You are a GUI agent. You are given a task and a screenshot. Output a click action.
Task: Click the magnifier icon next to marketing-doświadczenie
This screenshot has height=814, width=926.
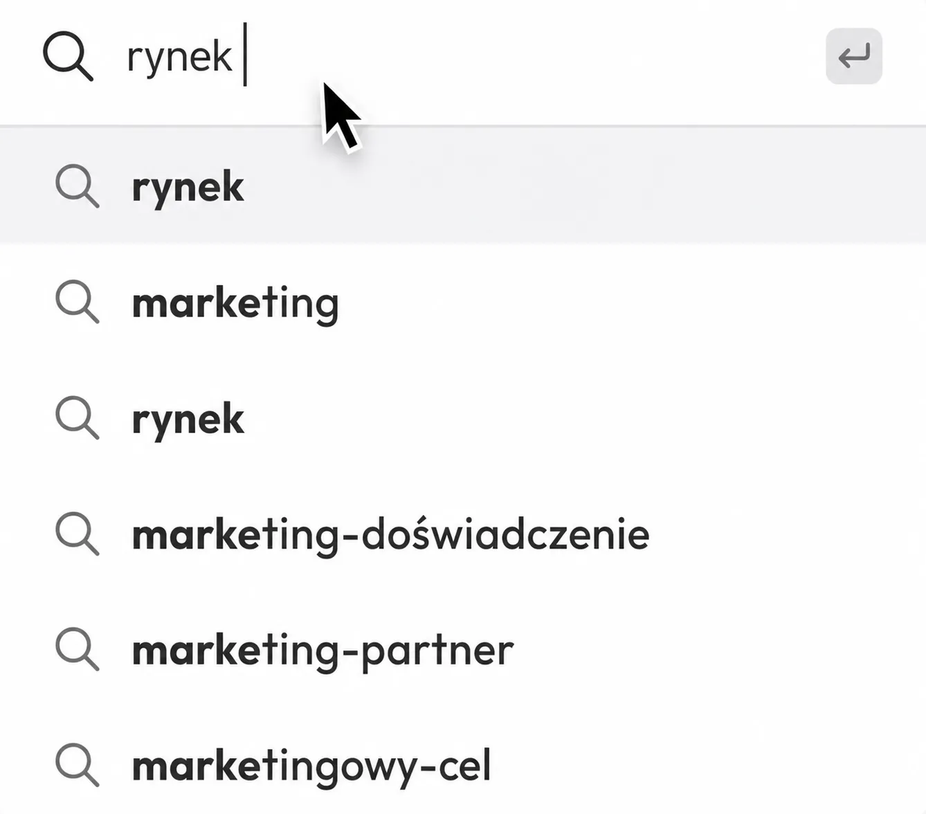(77, 534)
